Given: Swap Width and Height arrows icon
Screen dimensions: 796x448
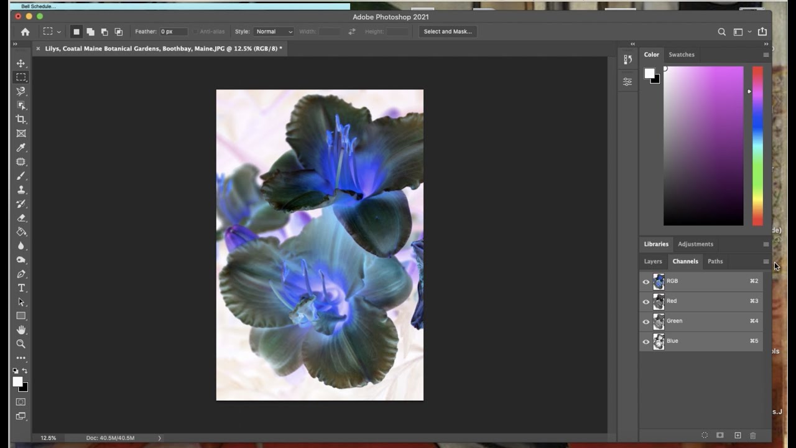Looking at the screenshot, I should pos(352,32).
